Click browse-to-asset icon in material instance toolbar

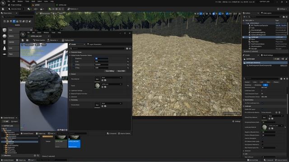click(28, 40)
